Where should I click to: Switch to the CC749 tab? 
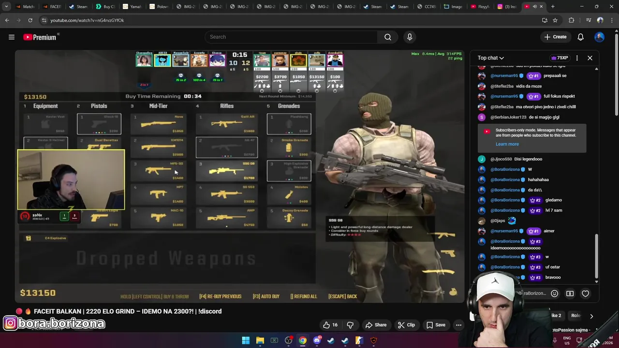click(426, 7)
